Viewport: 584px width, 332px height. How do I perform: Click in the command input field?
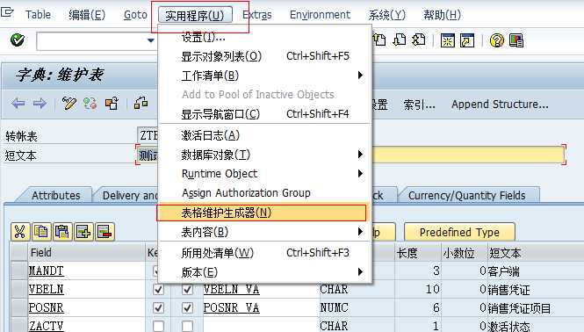(91, 40)
